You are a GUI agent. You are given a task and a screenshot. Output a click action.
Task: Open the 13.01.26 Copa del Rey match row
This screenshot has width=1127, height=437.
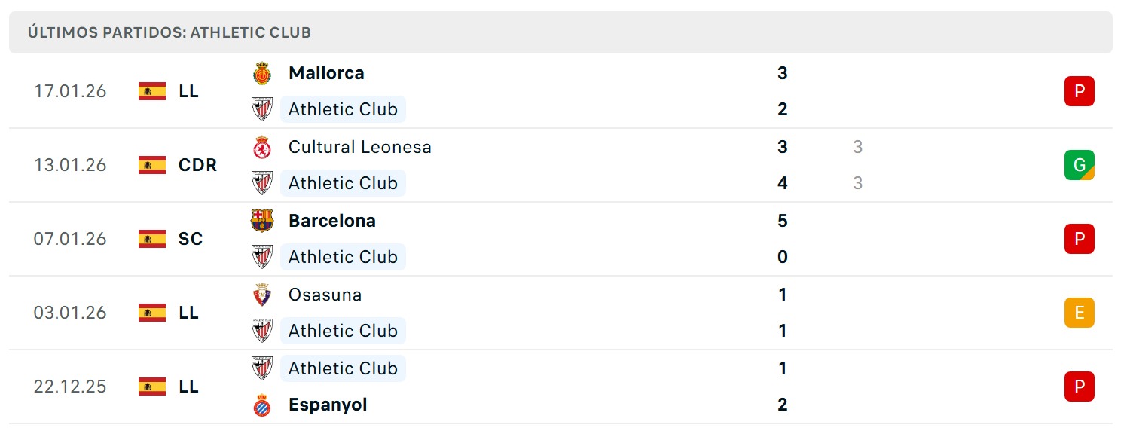point(560,165)
